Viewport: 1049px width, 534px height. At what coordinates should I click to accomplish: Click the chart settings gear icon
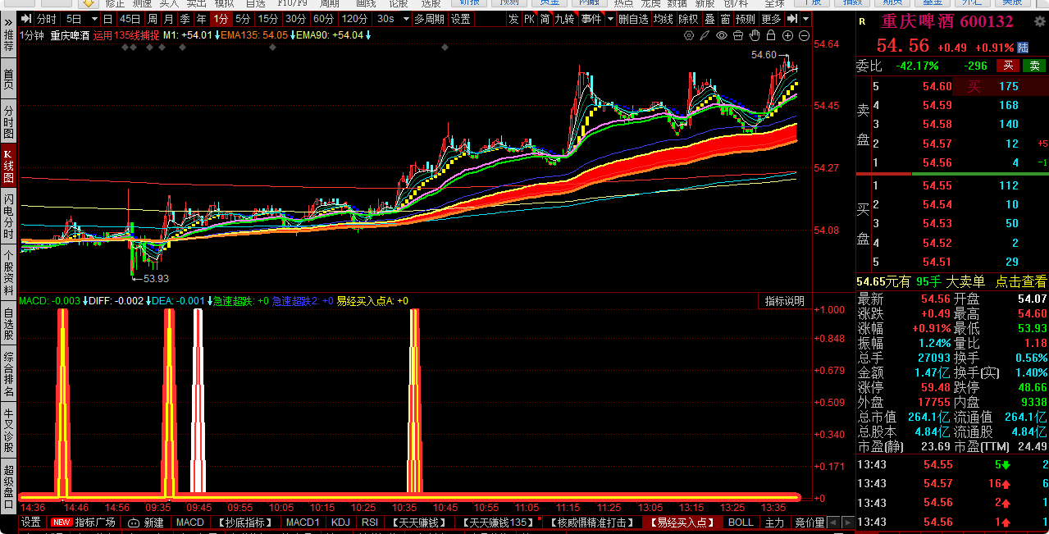689,35
